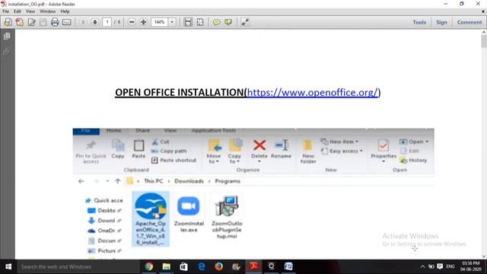
Task: Click the scrollbar down arrow
Action: (484, 256)
